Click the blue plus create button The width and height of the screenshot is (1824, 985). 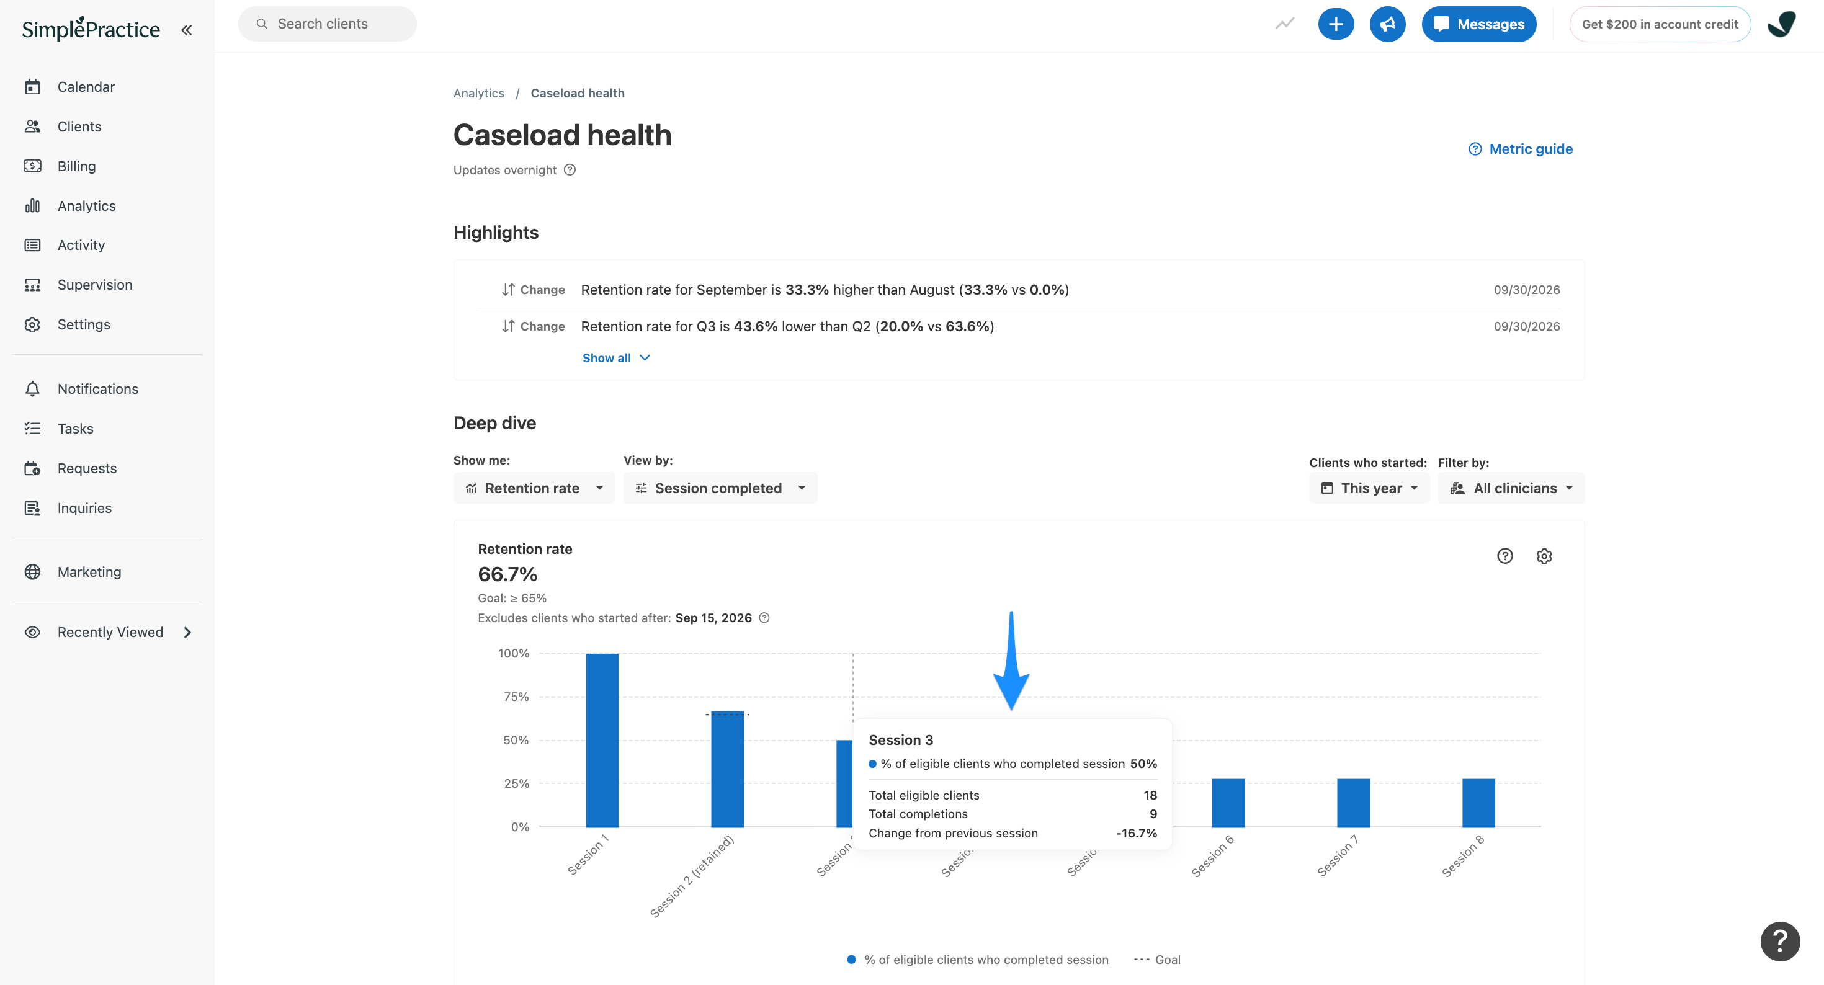(1335, 24)
